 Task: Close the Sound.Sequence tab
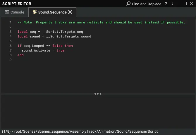coord(70,12)
